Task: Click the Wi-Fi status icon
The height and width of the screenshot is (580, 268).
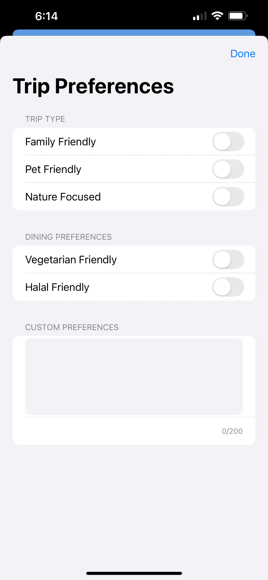Action: coord(217,16)
